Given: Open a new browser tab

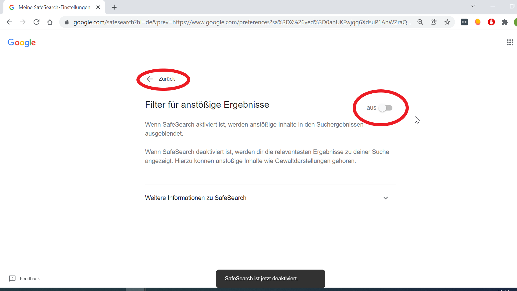Looking at the screenshot, I should click(x=114, y=7).
